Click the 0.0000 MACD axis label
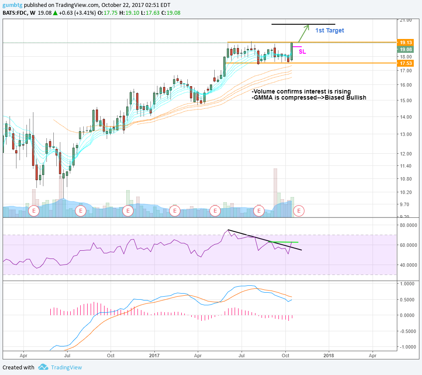 click(x=407, y=315)
